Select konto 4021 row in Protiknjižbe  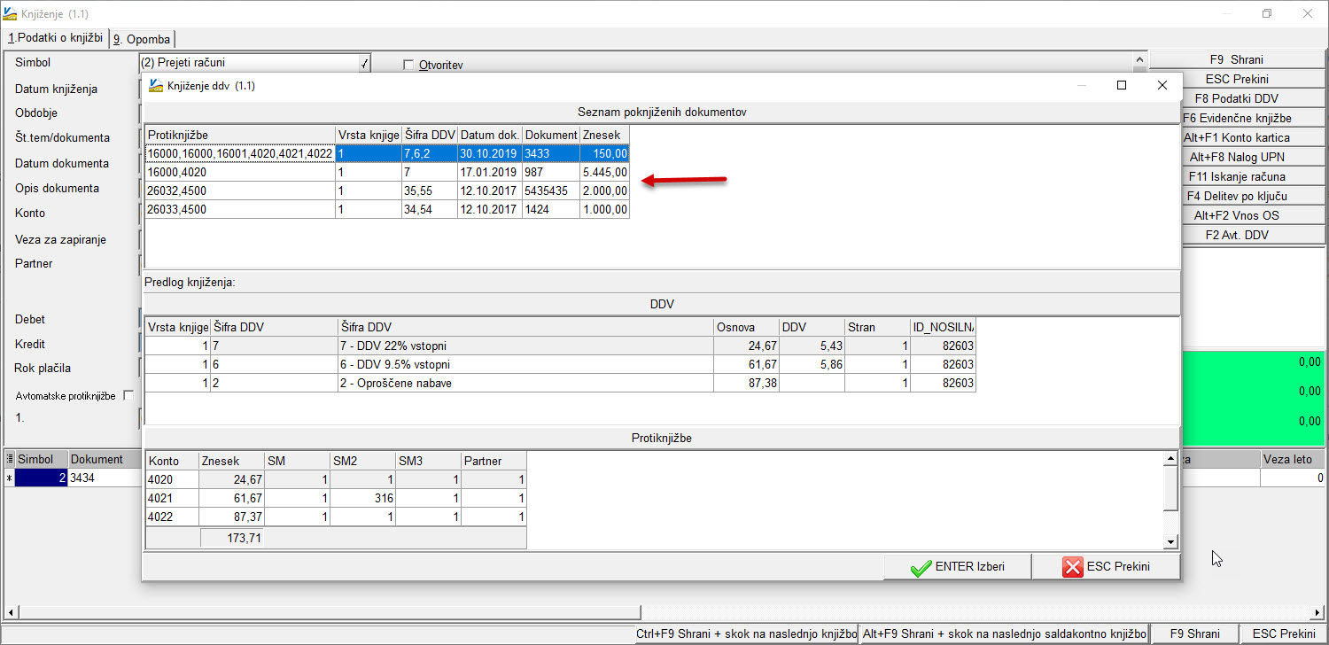point(336,498)
